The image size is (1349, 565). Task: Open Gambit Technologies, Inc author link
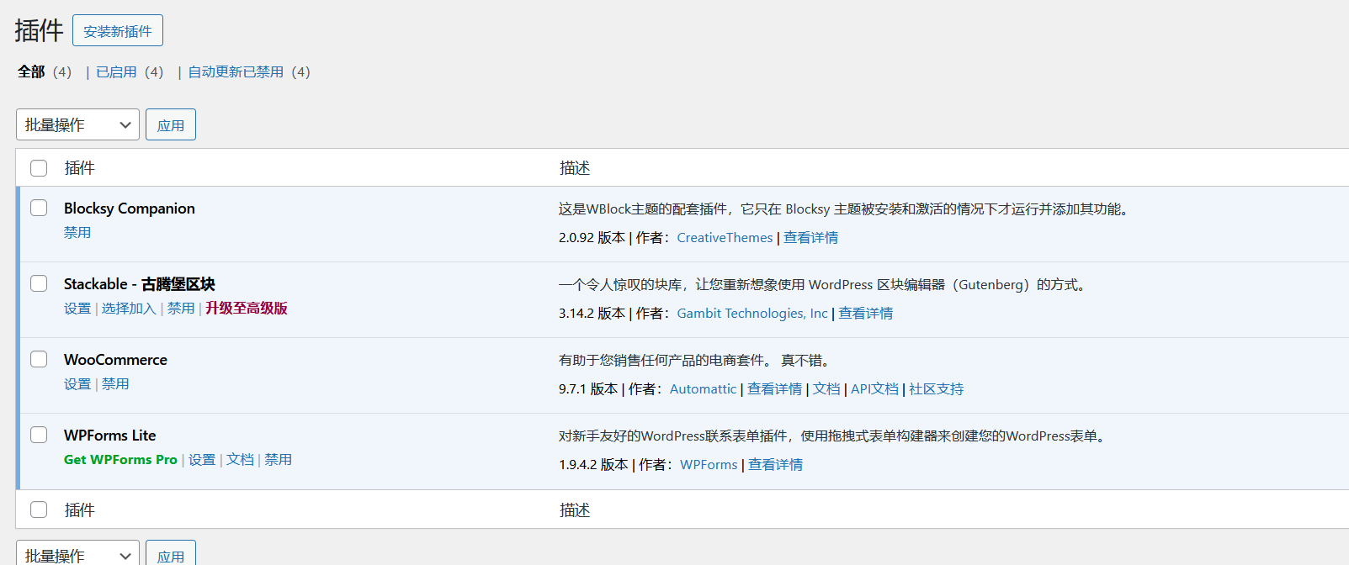click(752, 314)
